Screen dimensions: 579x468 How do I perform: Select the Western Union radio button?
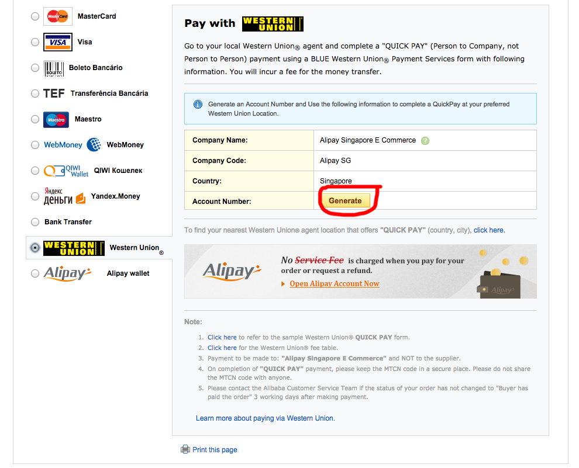pyautogui.click(x=35, y=248)
